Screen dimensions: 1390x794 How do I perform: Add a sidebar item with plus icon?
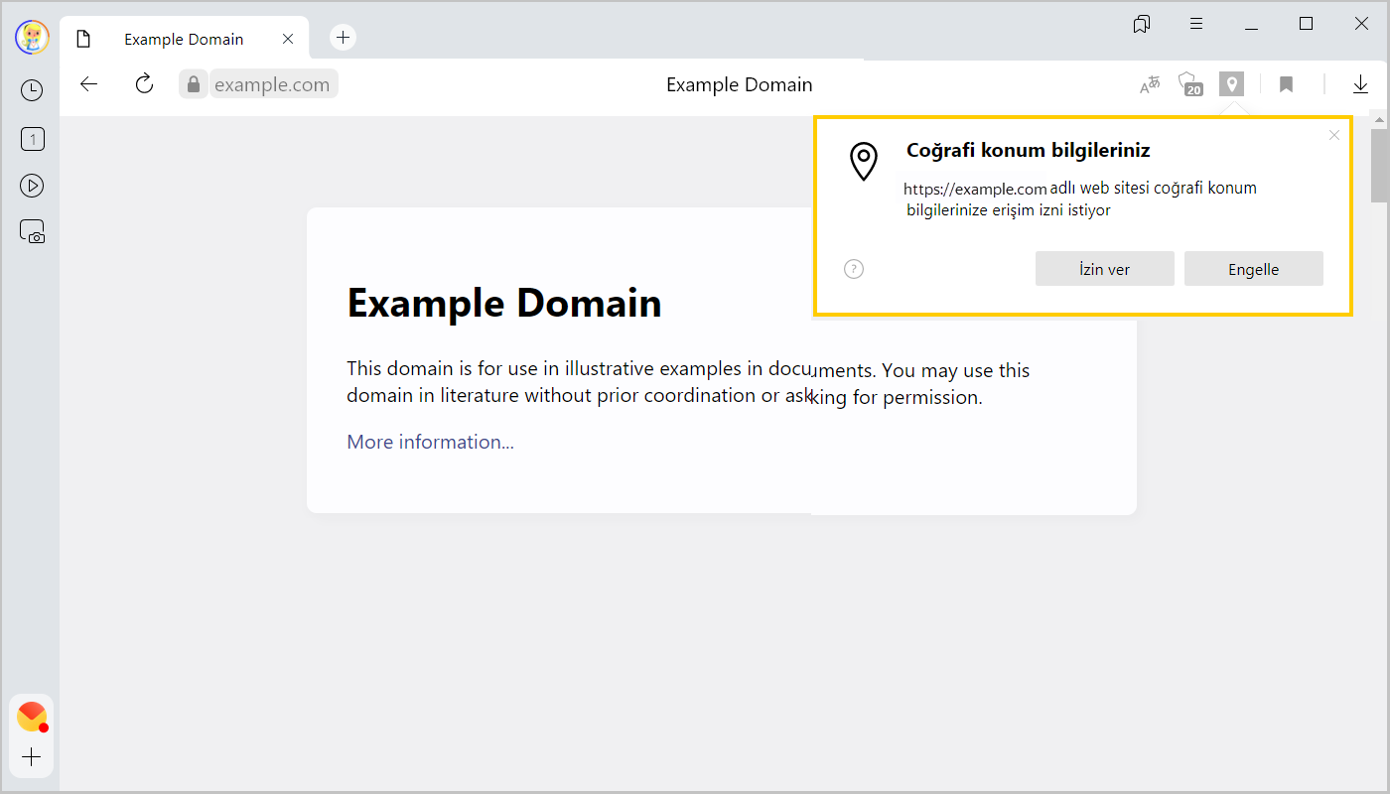tap(32, 757)
